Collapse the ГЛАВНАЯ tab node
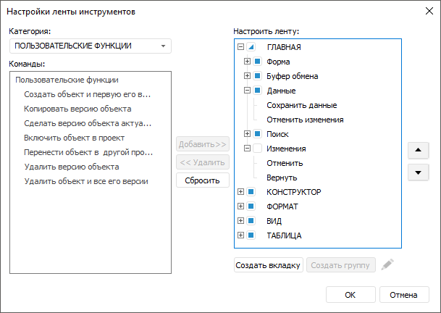This screenshot has width=441, height=313. (x=240, y=47)
